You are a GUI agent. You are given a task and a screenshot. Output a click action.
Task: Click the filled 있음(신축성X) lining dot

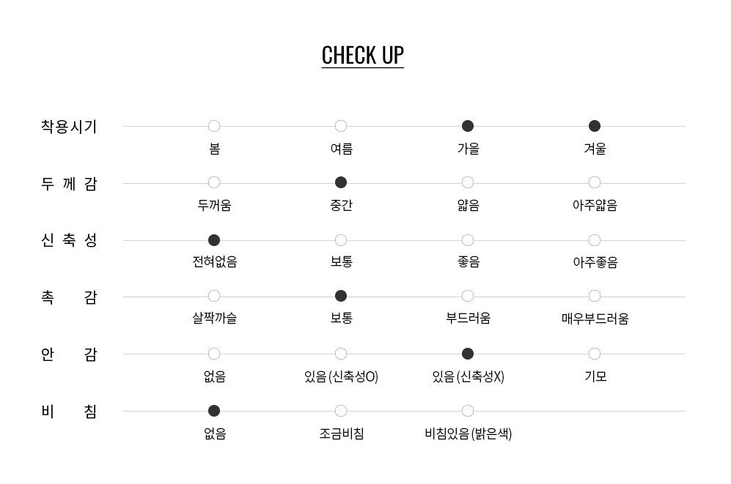468,354
